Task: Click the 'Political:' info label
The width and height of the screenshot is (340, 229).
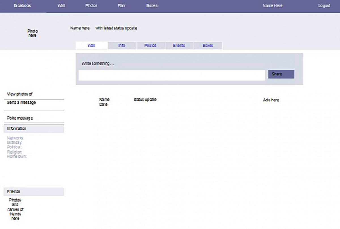Action: [x=14, y=147]
